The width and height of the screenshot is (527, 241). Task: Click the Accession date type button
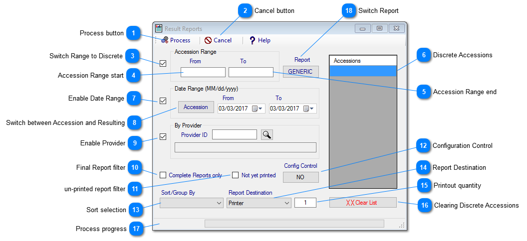coord(196,107)
